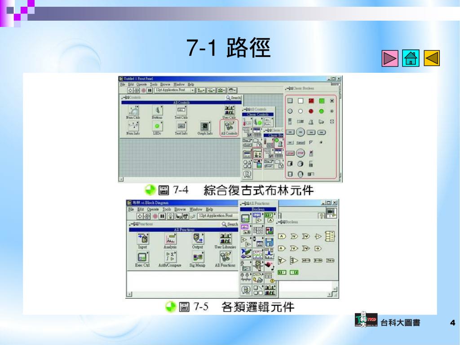Open Analysis functions subpalette

[x=170, y=241]
